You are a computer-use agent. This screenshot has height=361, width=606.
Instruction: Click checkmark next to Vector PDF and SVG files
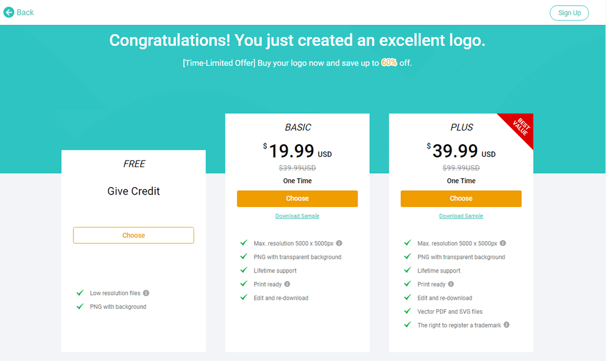(x=407, y=311)
